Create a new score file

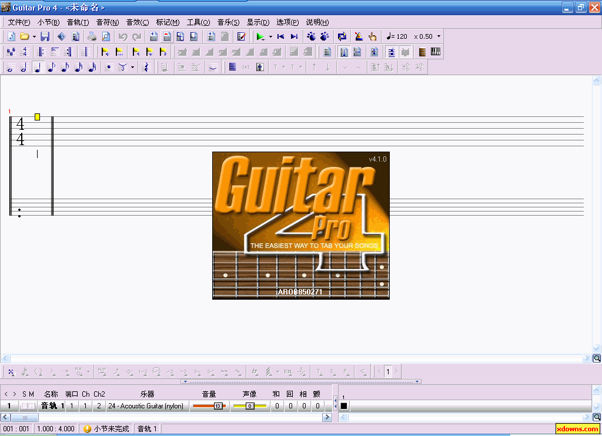11,36
